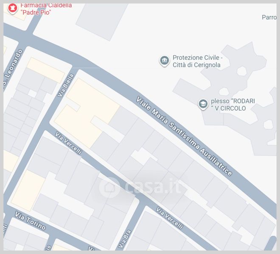Select the yellow building beside Via Torino
Viewport: 280px width, 254px height.
pos(28,191)
